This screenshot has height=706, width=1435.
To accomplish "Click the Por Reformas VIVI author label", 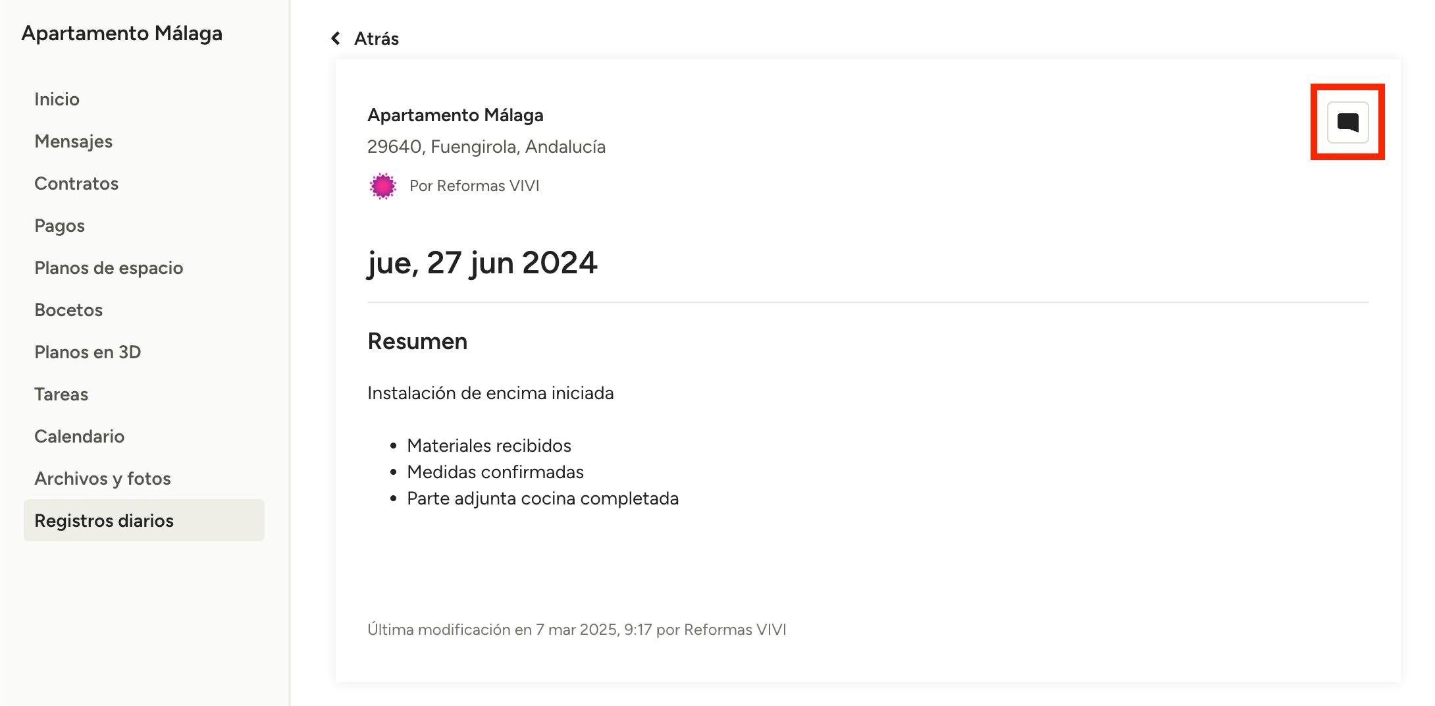I will tap(474, 186).
